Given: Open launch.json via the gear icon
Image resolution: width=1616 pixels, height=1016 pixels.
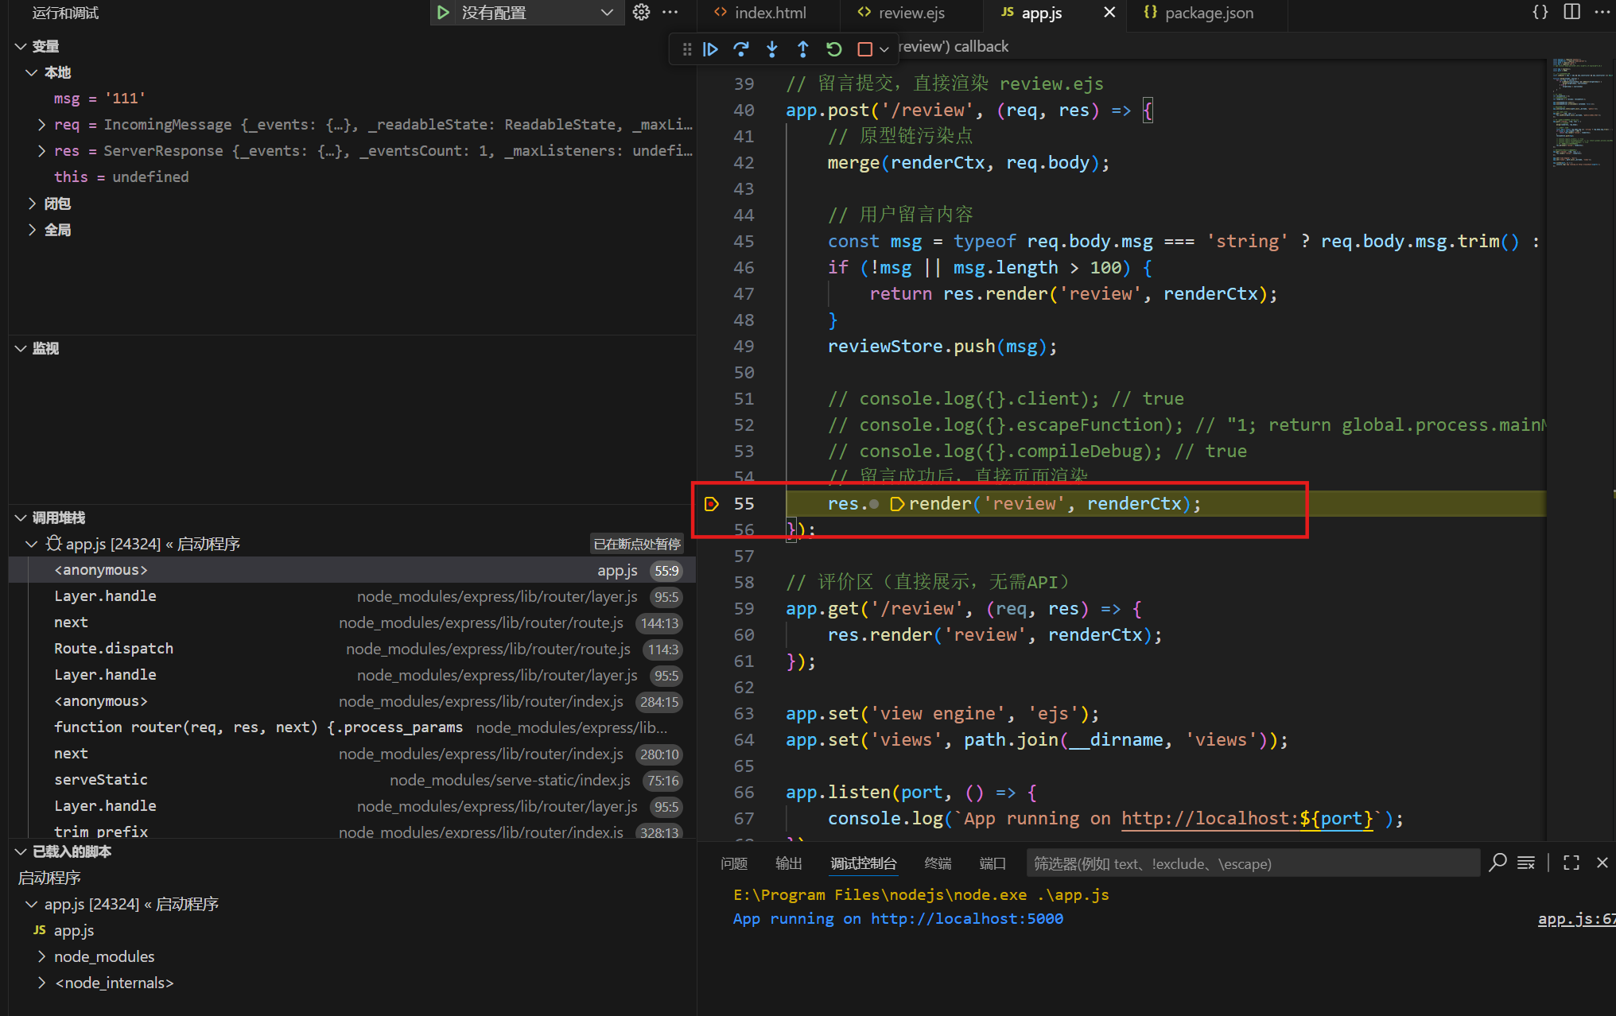Looking at the screenshot, I should (641, 12).
